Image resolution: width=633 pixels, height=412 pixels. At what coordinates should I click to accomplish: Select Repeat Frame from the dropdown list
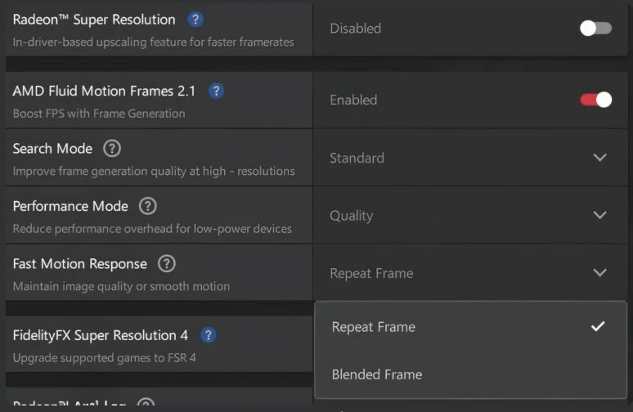click(374, 327)
